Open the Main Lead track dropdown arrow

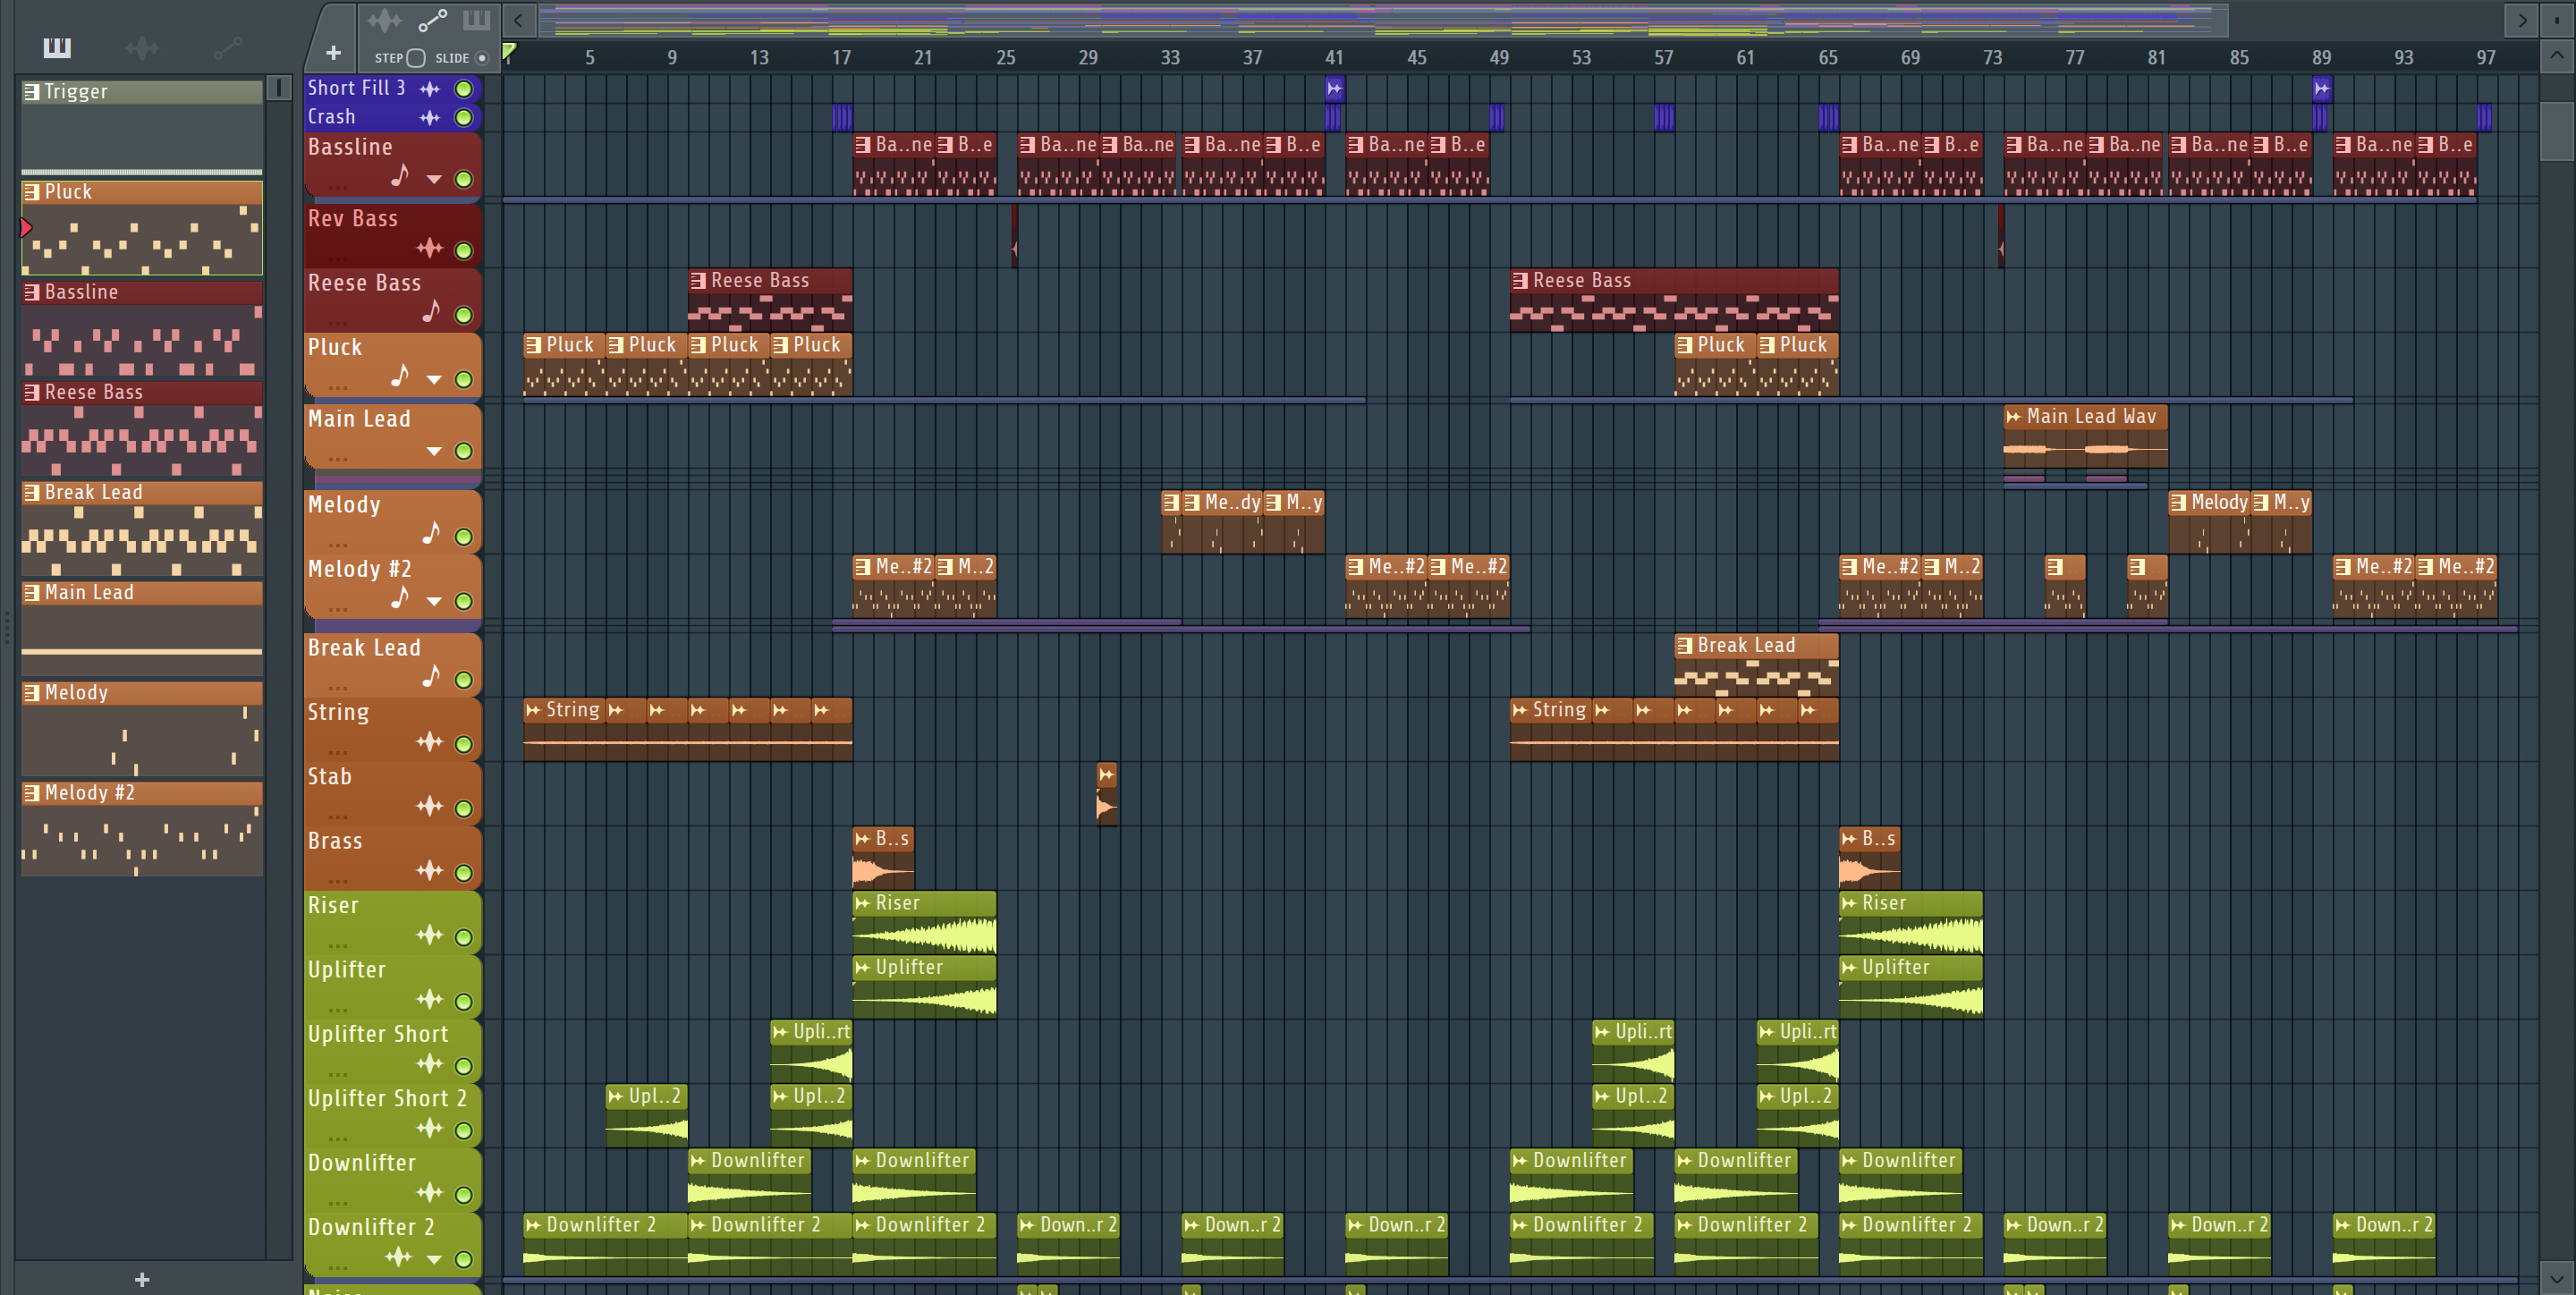click(434, 451)
